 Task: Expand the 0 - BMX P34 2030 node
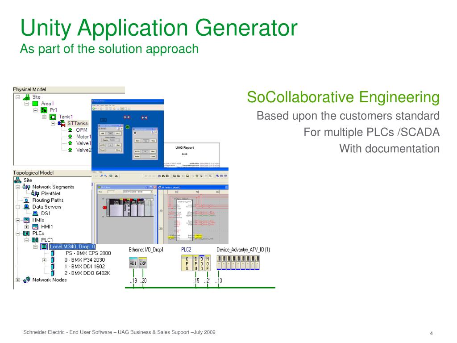click(x=44, y=260)
